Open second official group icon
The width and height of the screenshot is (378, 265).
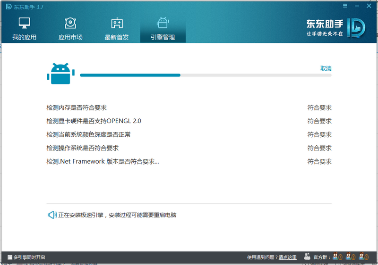(350, 257)
